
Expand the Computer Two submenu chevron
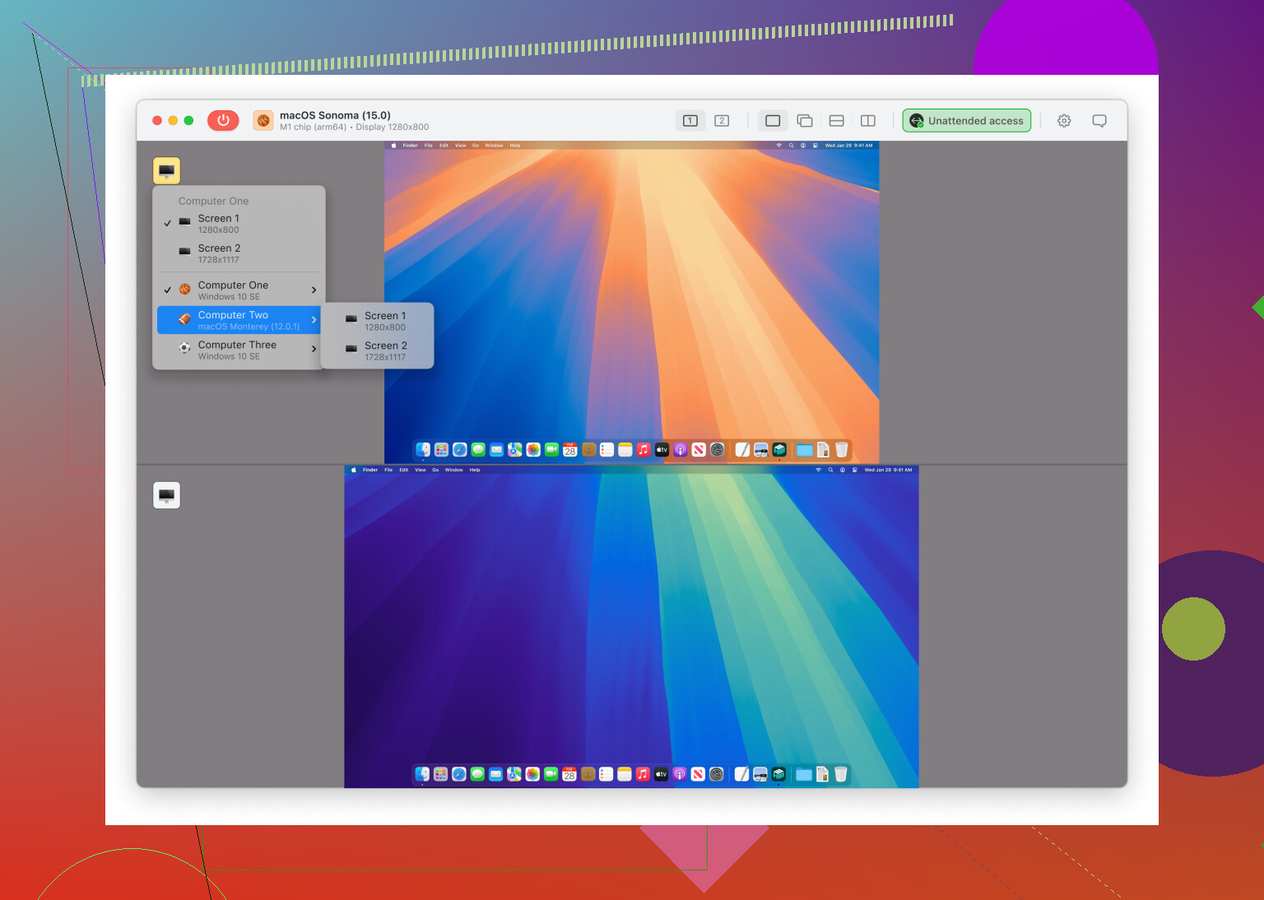(314, 320)
